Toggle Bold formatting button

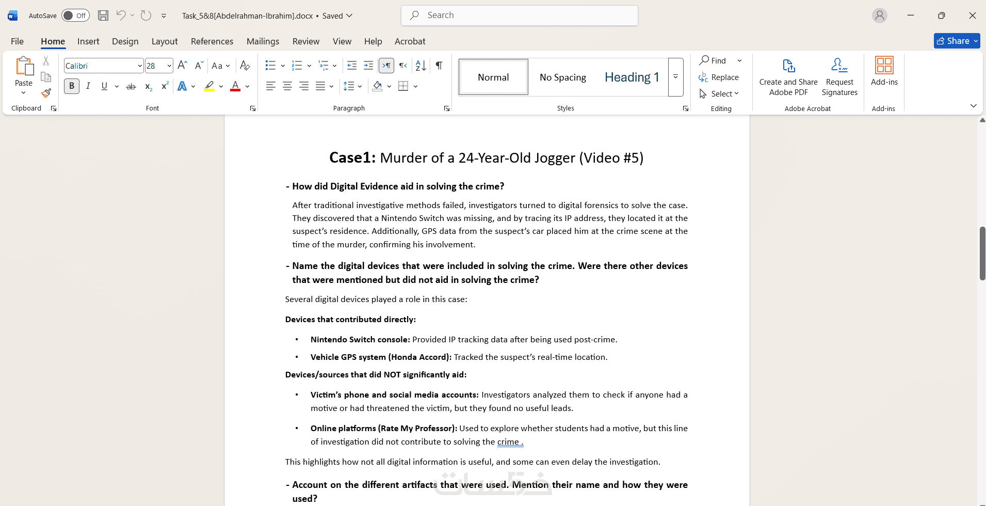[72, 86]
